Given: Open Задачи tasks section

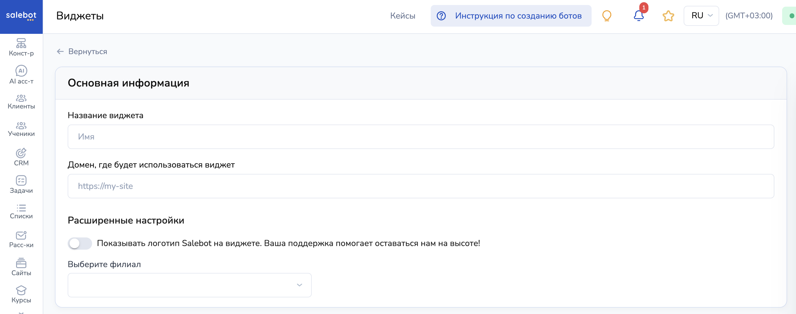Looking at the screenshot, I should pos(21,185).
